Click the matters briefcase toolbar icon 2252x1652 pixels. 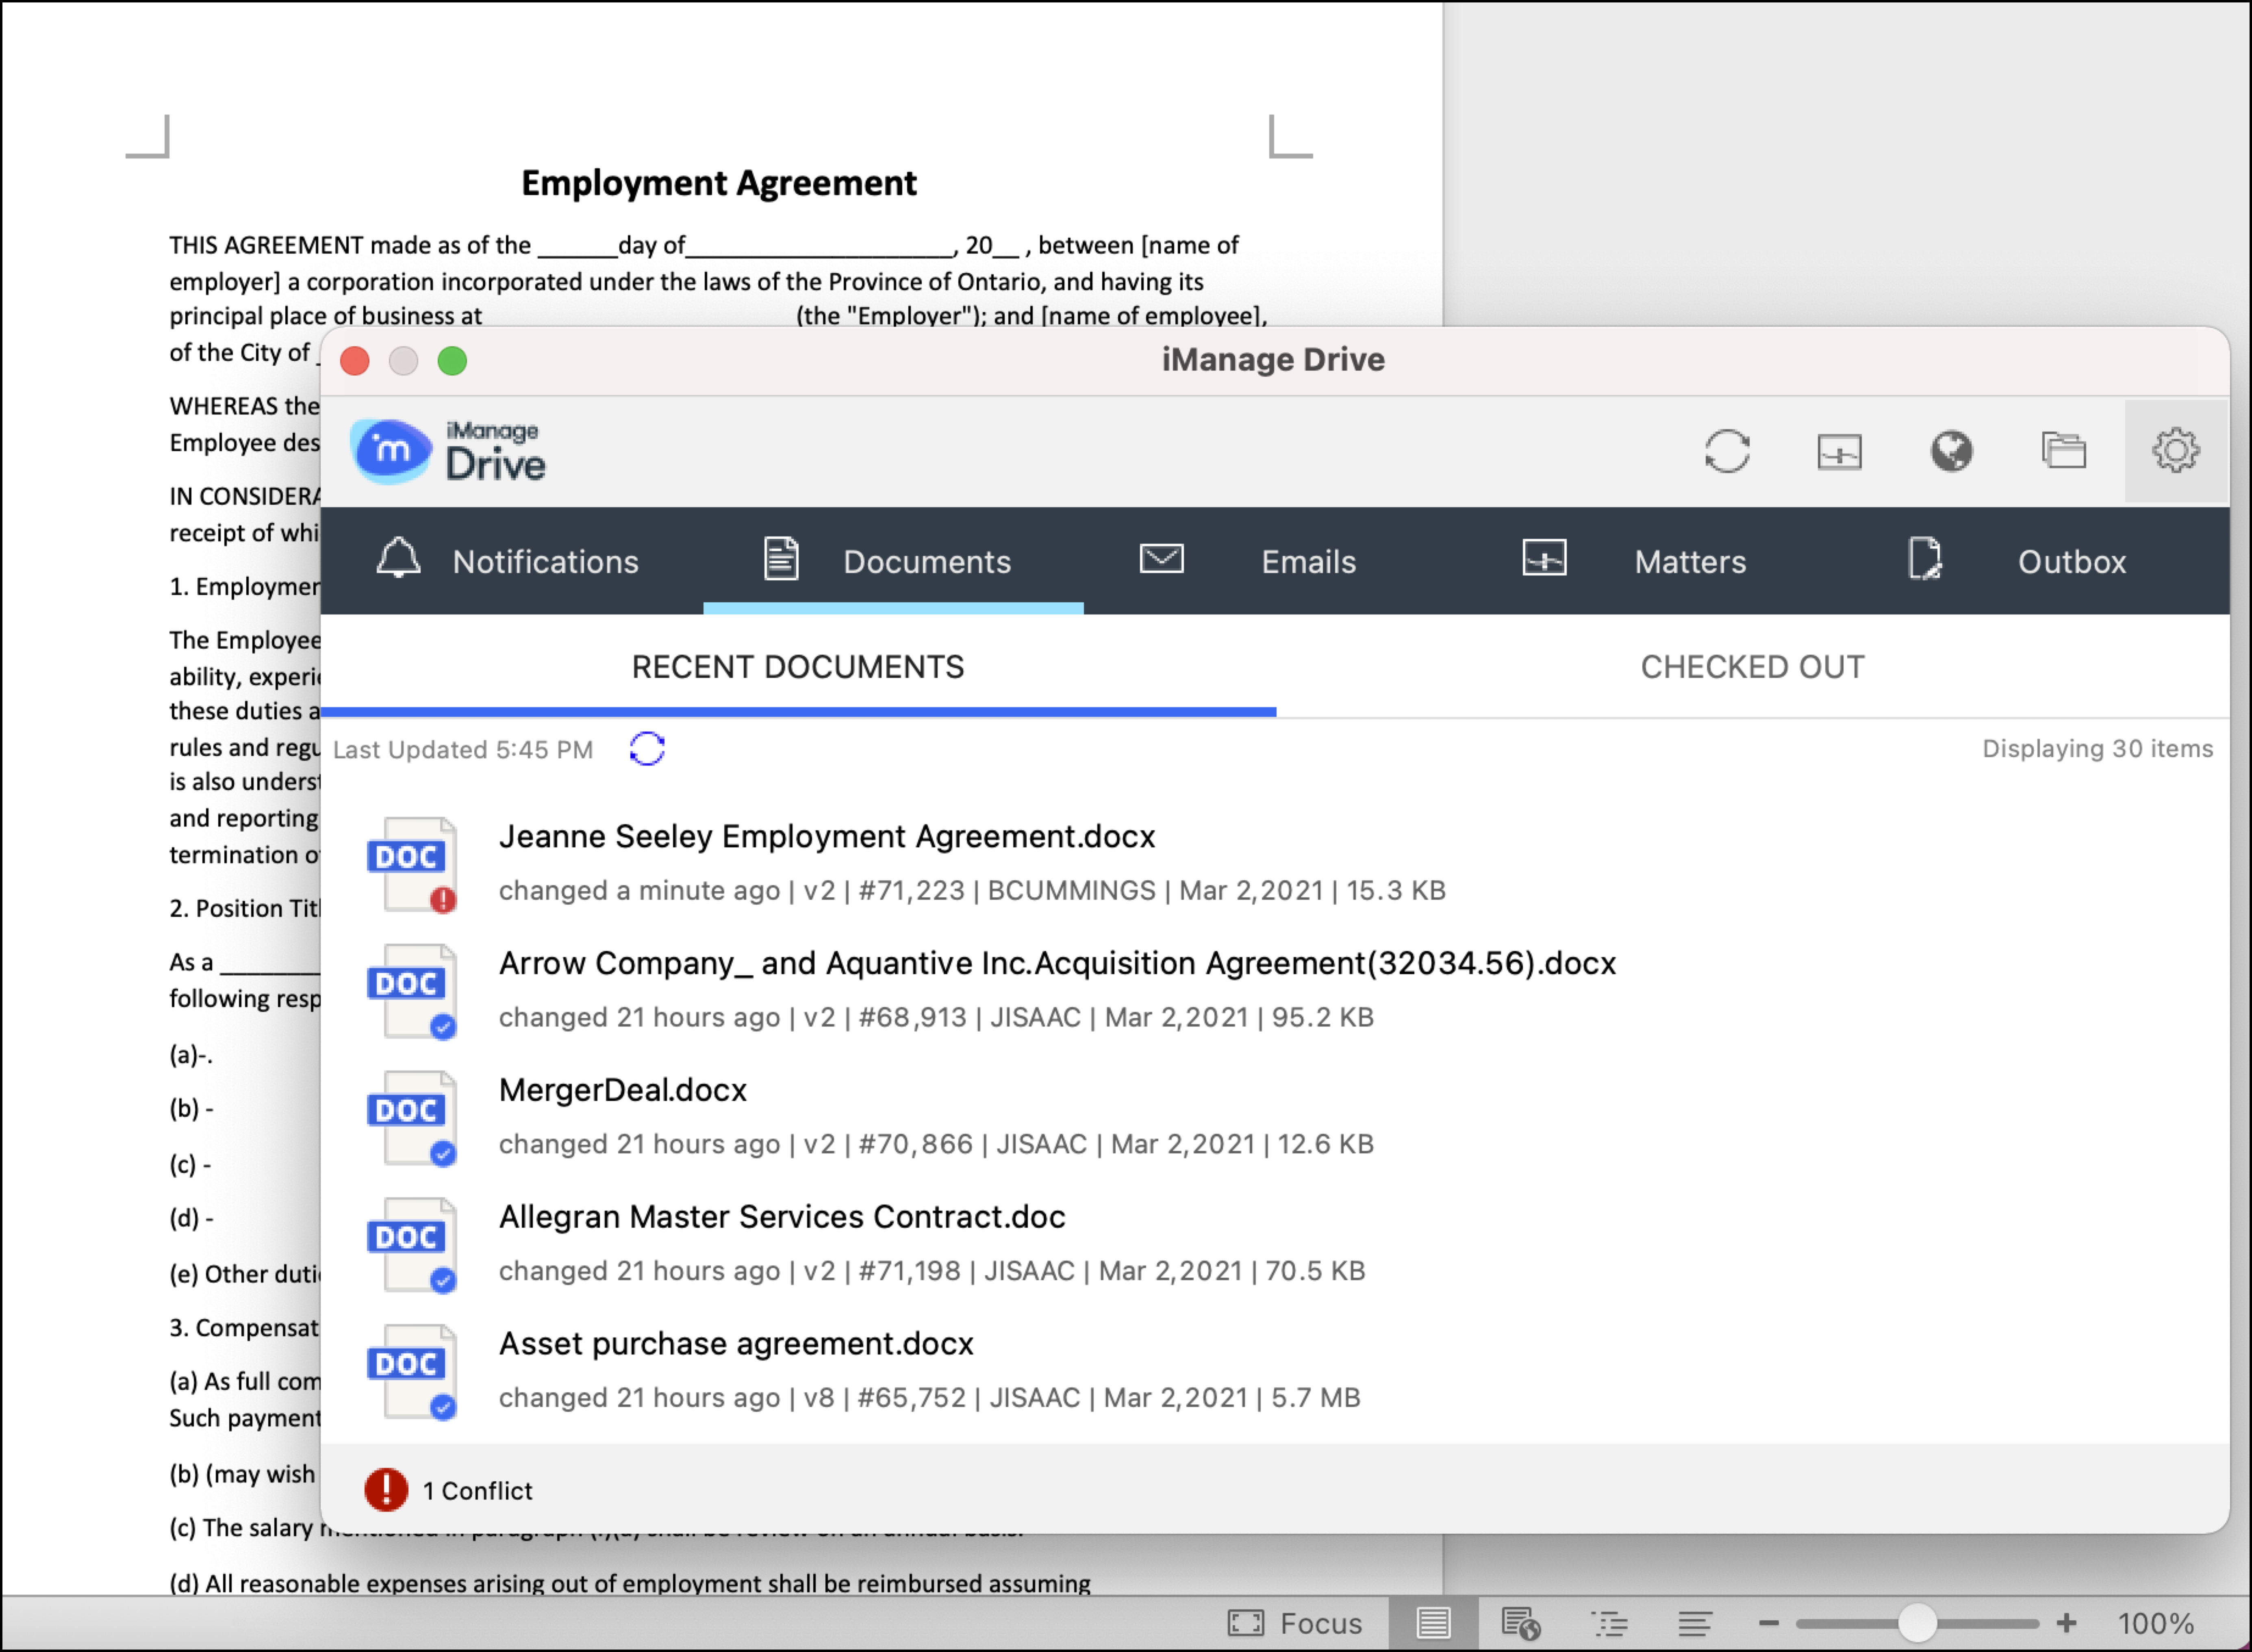click(x=1839, y=452)
